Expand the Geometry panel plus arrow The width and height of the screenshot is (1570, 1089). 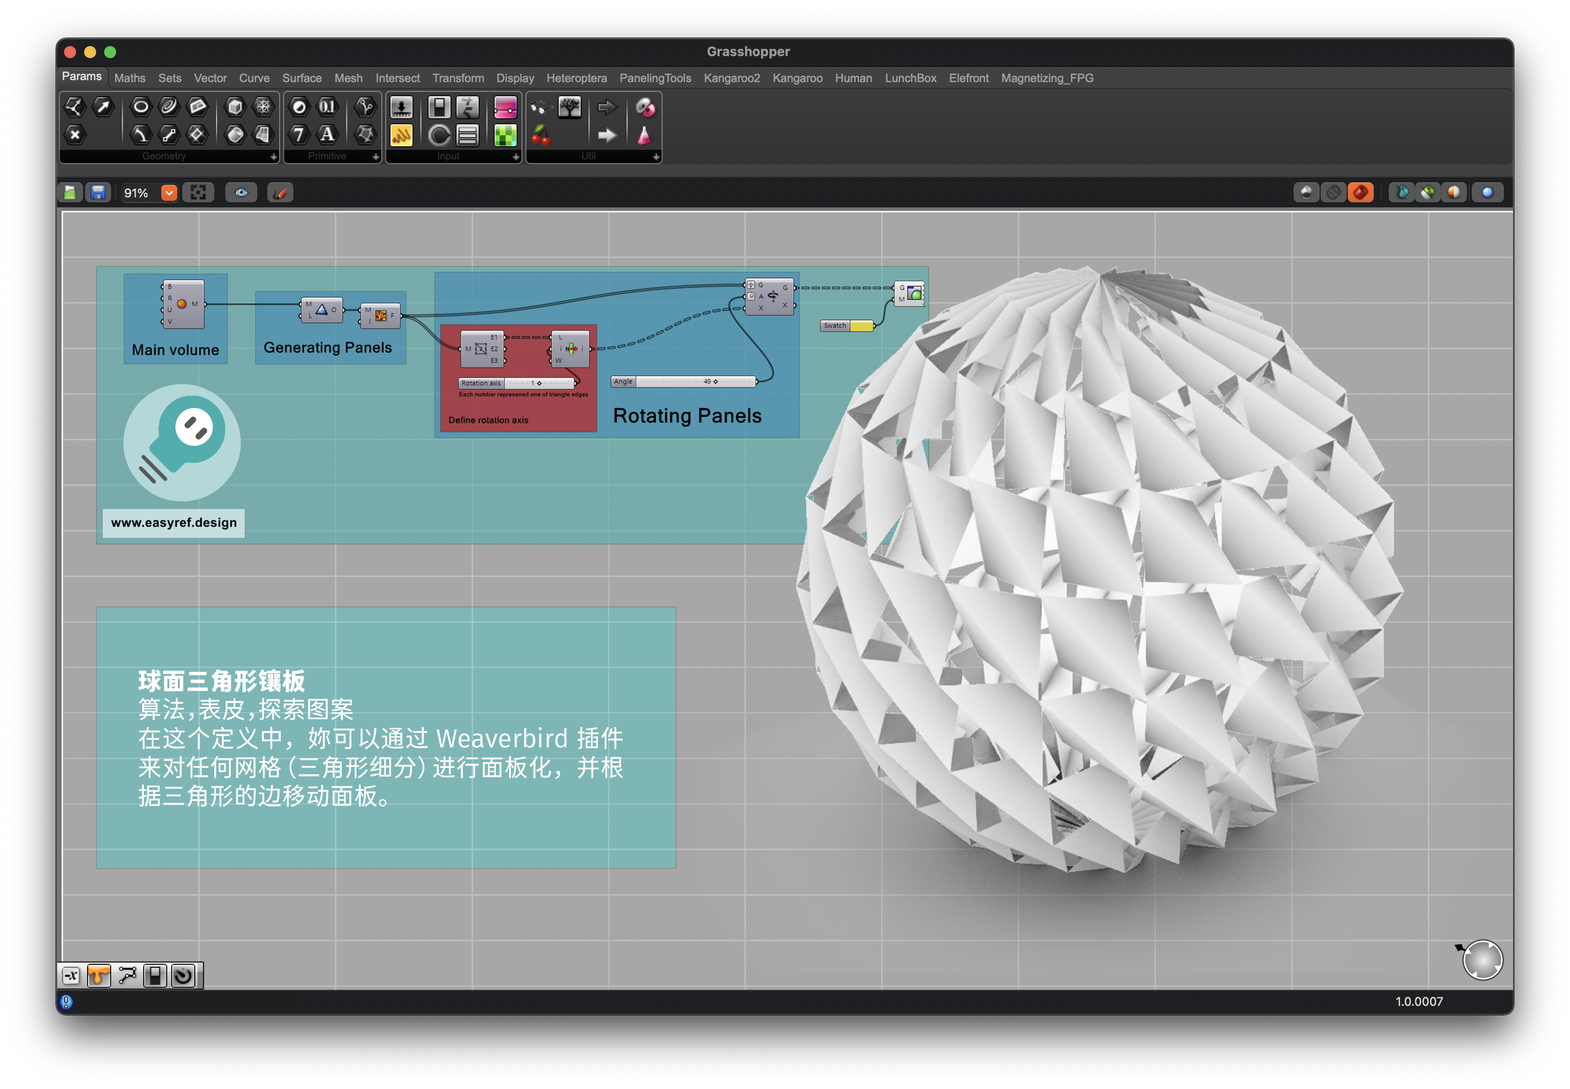[273, 157]
